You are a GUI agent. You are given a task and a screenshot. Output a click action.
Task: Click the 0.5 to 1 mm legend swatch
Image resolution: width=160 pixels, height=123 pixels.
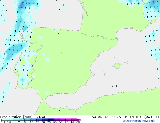pyautogui.click(x=10, y=120)
